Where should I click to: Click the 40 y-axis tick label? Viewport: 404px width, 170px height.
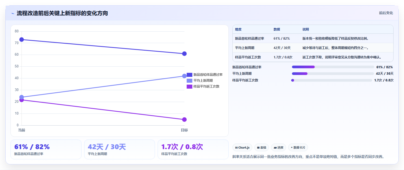point(17,78)
